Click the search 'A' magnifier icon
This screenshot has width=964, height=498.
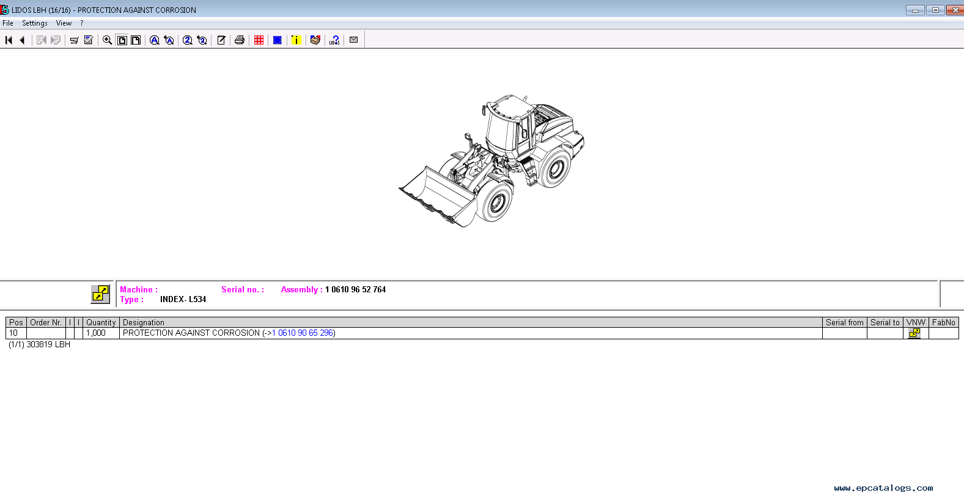tap(155, 40)
